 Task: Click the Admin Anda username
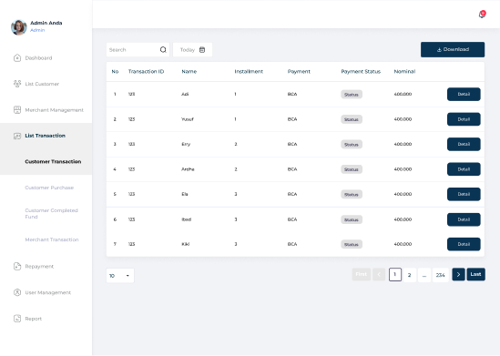(x=46, y=23)
